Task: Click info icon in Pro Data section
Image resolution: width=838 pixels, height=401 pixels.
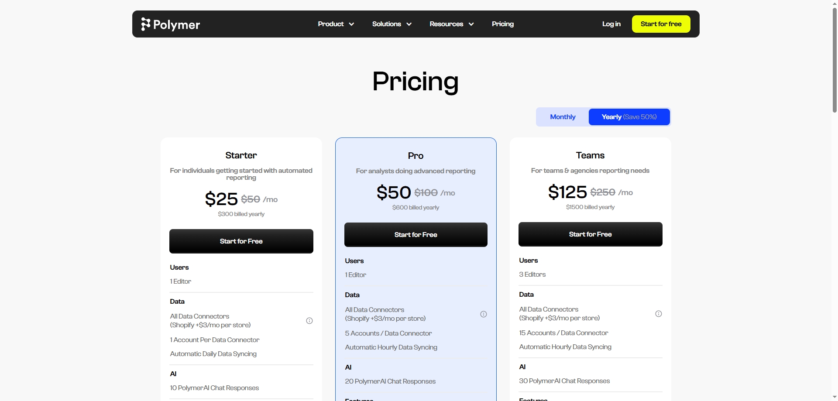Action: [x=484, y=314]
